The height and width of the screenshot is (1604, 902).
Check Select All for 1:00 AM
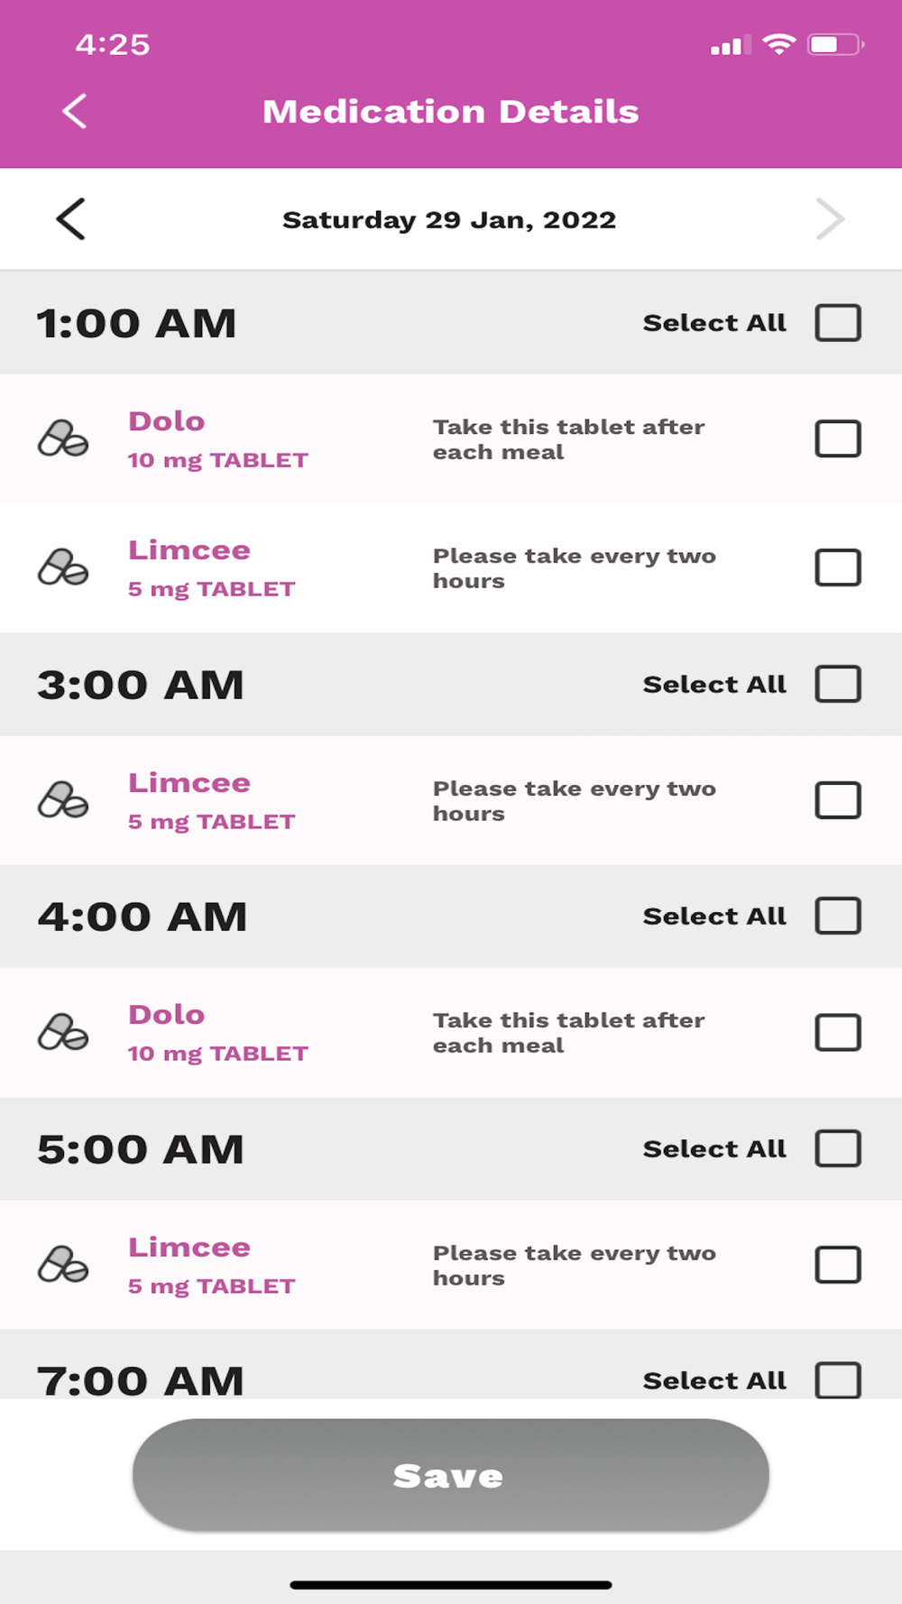838,323
